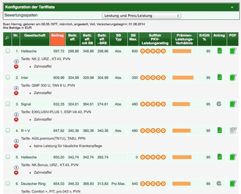The height and width of the screenshot is (194, 241).
Task: Click the rating circles for Inter
Action: point(153,78)
